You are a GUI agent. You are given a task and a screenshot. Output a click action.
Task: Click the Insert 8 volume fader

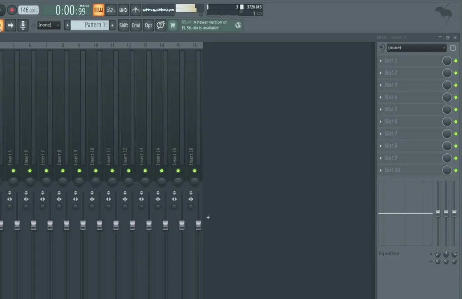point(67,225)
